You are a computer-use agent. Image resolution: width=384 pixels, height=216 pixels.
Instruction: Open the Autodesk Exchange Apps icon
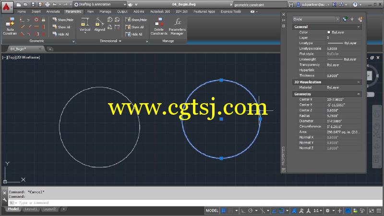point(335,4)
